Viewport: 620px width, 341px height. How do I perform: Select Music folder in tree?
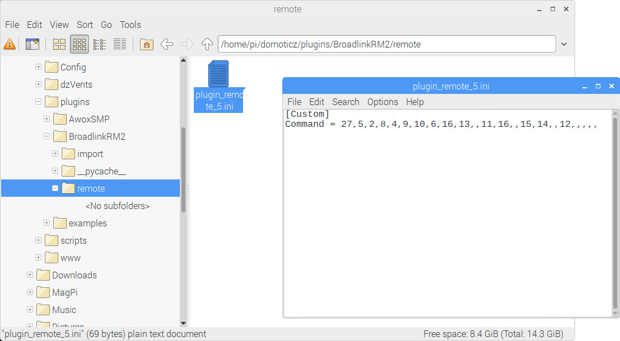pyautogui.click(x=64, y=310)
